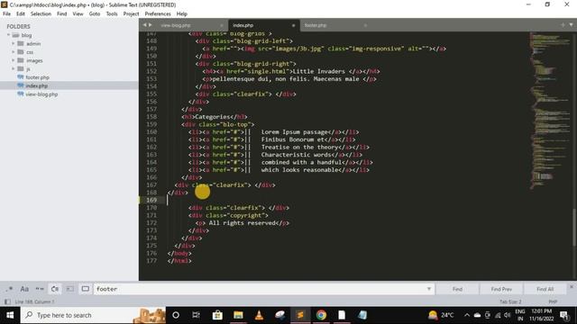Open the find history dropdown arrow

[x=429, y=289]
